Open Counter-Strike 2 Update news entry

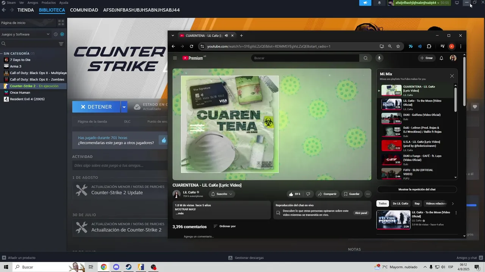pyautogui.click(x=117, y=193)
